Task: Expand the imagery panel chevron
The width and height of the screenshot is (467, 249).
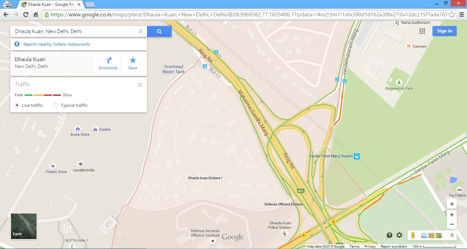Action: pyautogui.click(x=452, y=235)
